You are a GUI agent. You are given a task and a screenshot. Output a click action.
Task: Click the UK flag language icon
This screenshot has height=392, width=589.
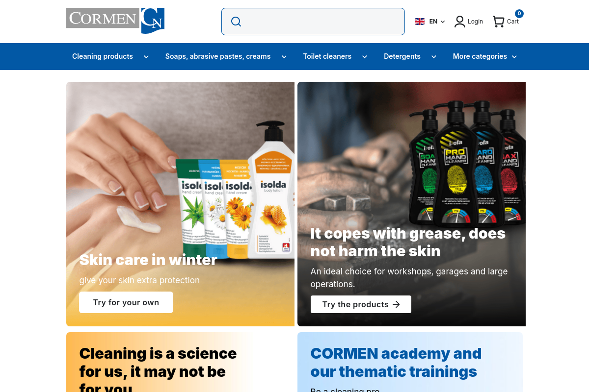click(x=420, y=22)
